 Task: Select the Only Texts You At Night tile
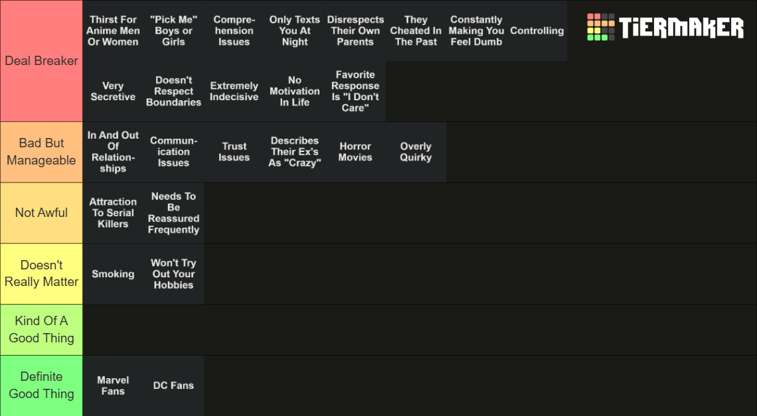click(295, 31)
